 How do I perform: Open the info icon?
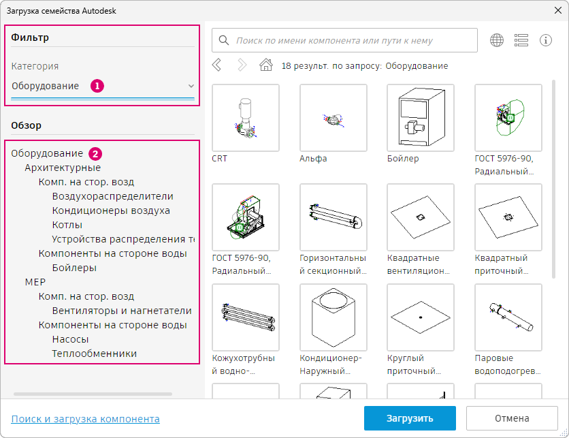(x=546, y=40)
